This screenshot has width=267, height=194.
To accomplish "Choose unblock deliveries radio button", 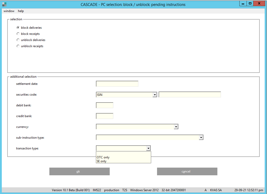I will [x=18, y=40].
